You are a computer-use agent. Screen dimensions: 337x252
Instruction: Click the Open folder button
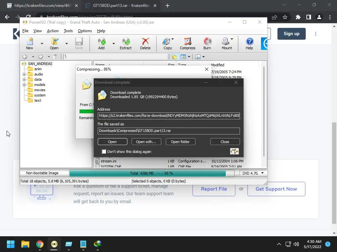(x=180, y=142)
